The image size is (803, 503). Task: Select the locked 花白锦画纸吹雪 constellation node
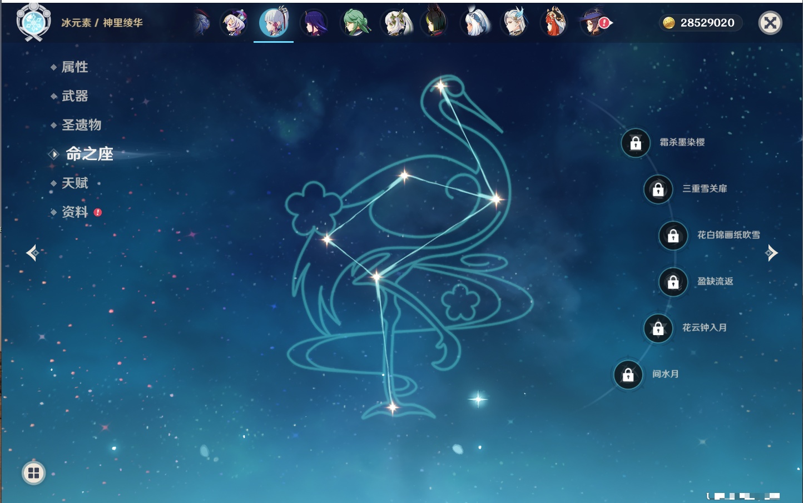point(673,236)
